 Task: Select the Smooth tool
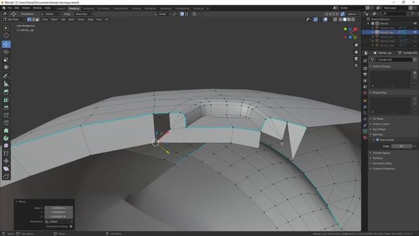pos(6,146)
